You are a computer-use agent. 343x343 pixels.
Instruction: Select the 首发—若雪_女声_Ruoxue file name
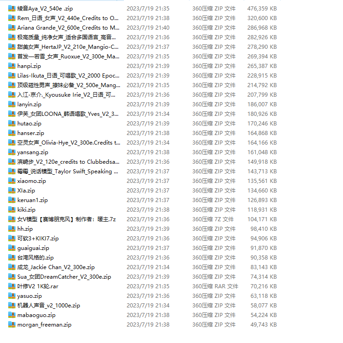[x=68, y=57]
